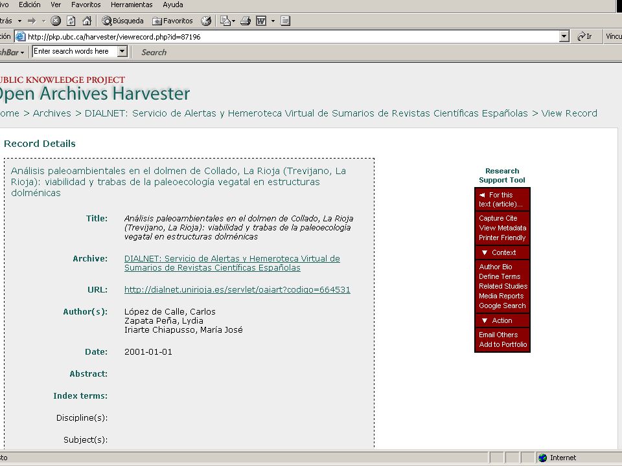This screenshot has height=466, width=622.
Task: Collapse the Context section triangle
Action: pyautogui.click(x=485, y=252)
